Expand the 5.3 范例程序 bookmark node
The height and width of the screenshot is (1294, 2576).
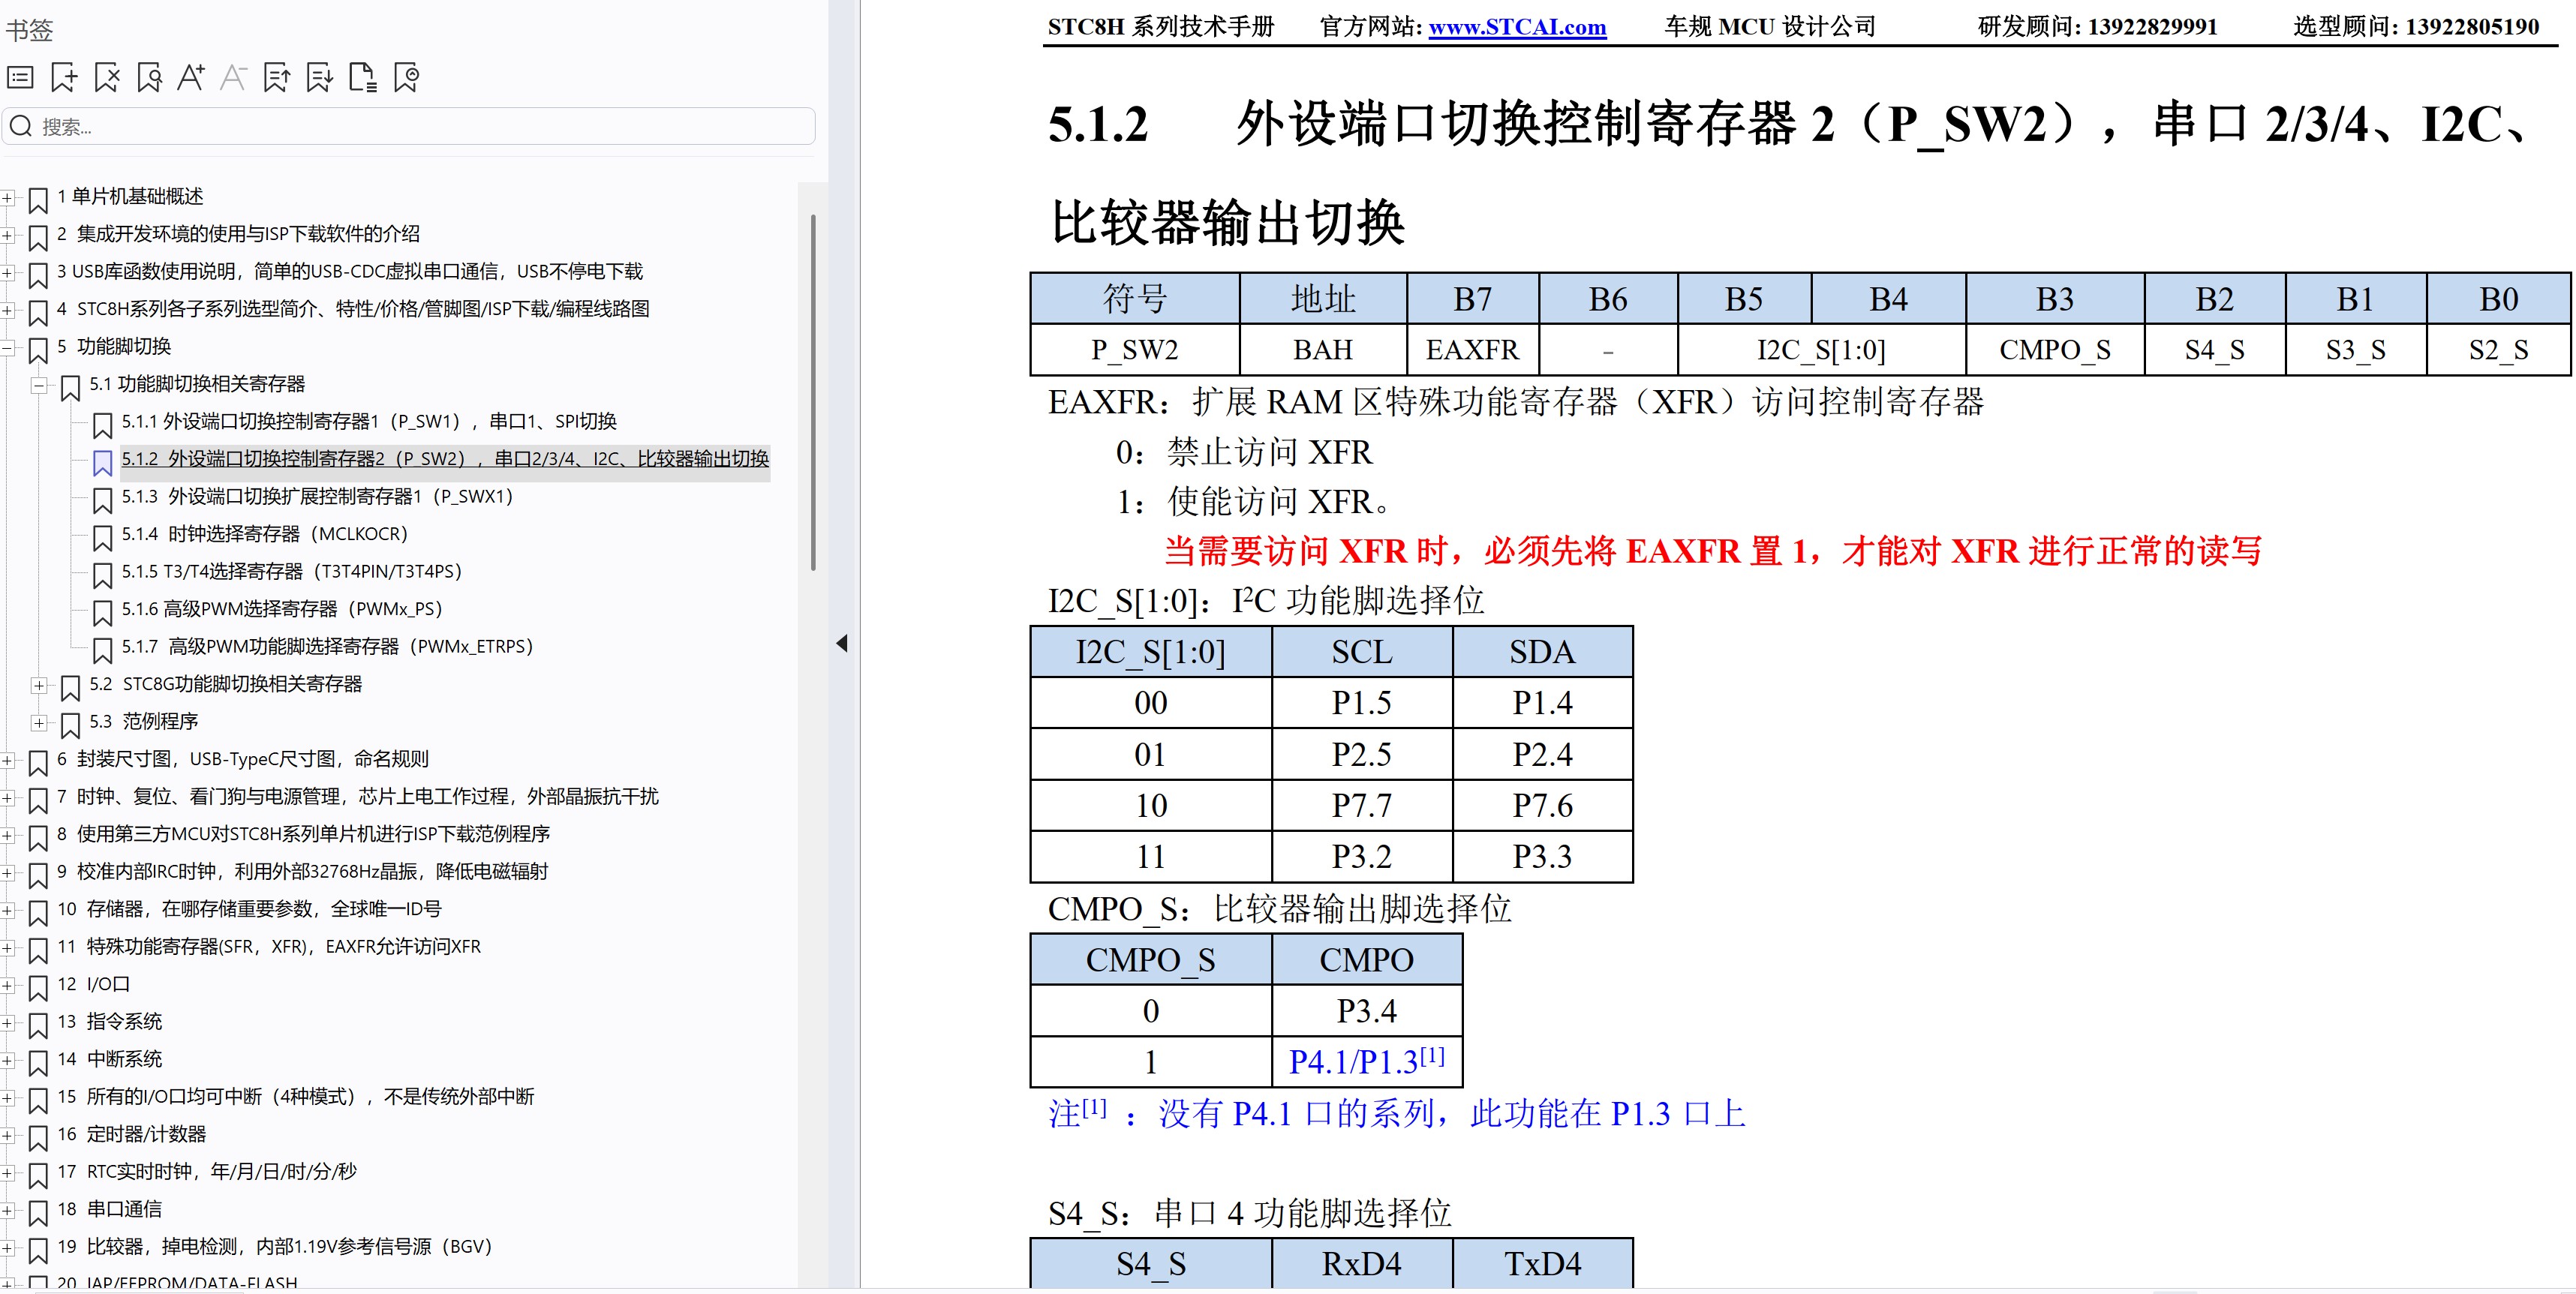[40, 722]
